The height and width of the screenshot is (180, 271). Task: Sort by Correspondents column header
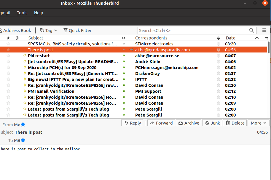click(151, 38)
